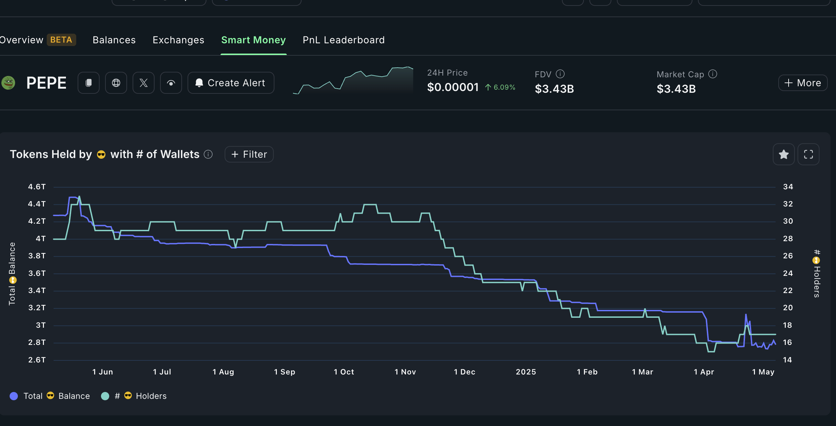Image resolution: width=836 pixels, height=426 pixels.
Task: Open the PnL Leaderboard tab
Action: 343,40
